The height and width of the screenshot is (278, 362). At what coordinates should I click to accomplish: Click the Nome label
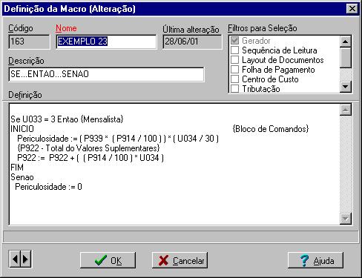click(x=66, y=28)
